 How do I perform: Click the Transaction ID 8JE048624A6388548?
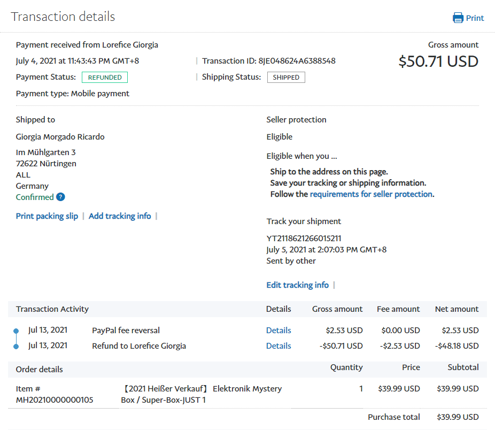[297, 61]
